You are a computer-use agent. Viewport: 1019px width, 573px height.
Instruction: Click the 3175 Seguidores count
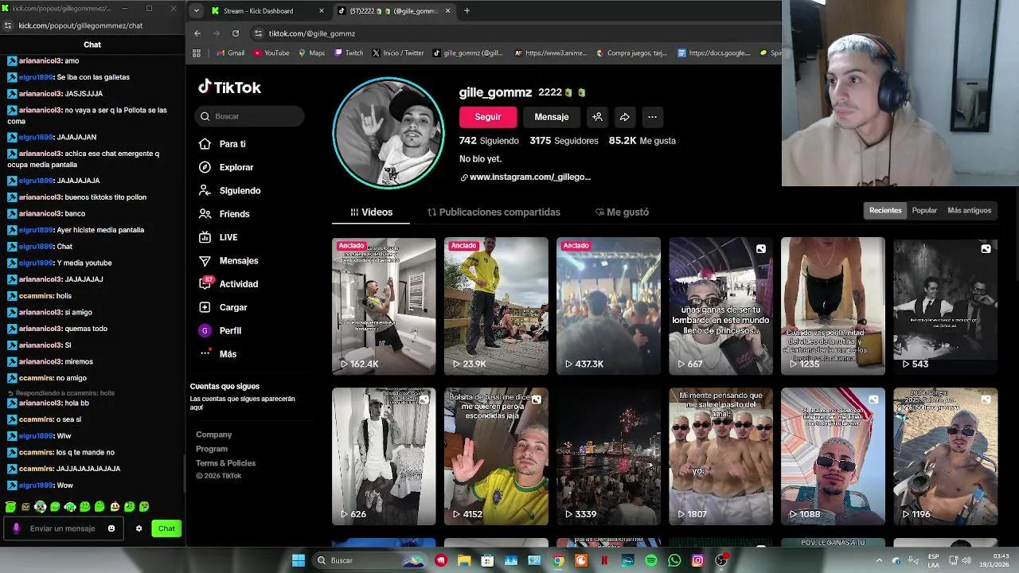click(564, 141)
